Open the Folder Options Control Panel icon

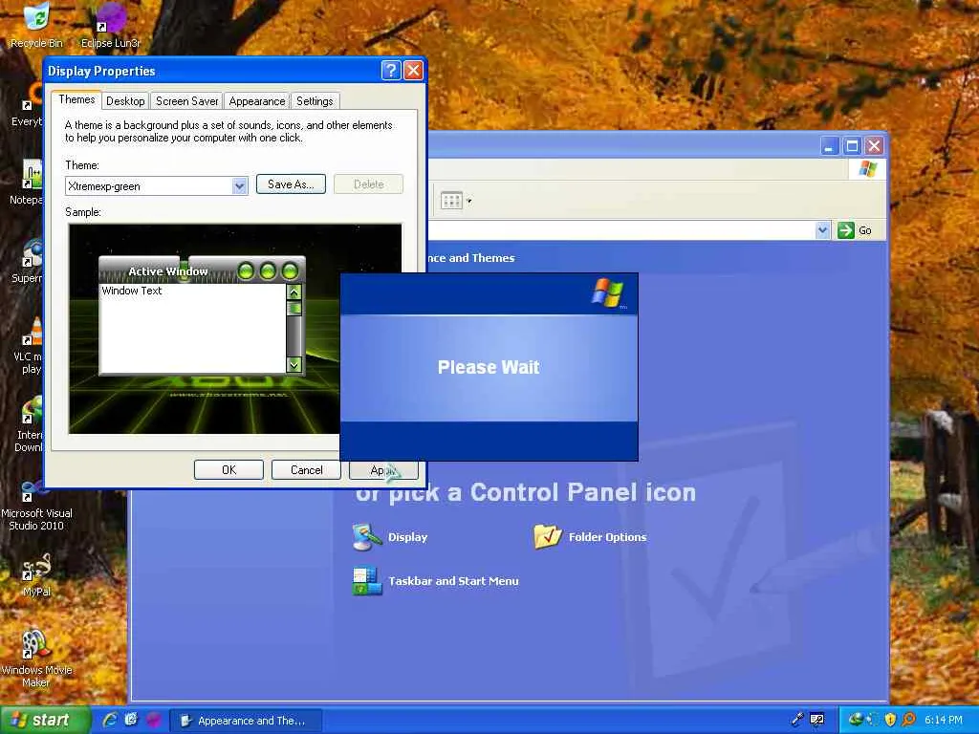[548, 537]
